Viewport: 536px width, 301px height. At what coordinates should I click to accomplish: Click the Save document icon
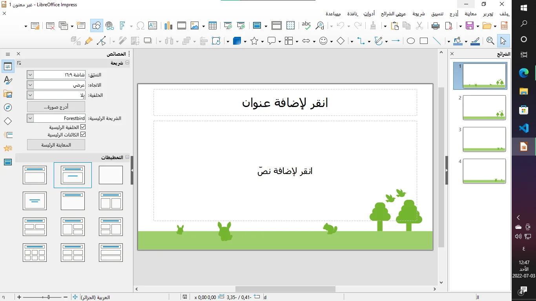tap(469, 26)
